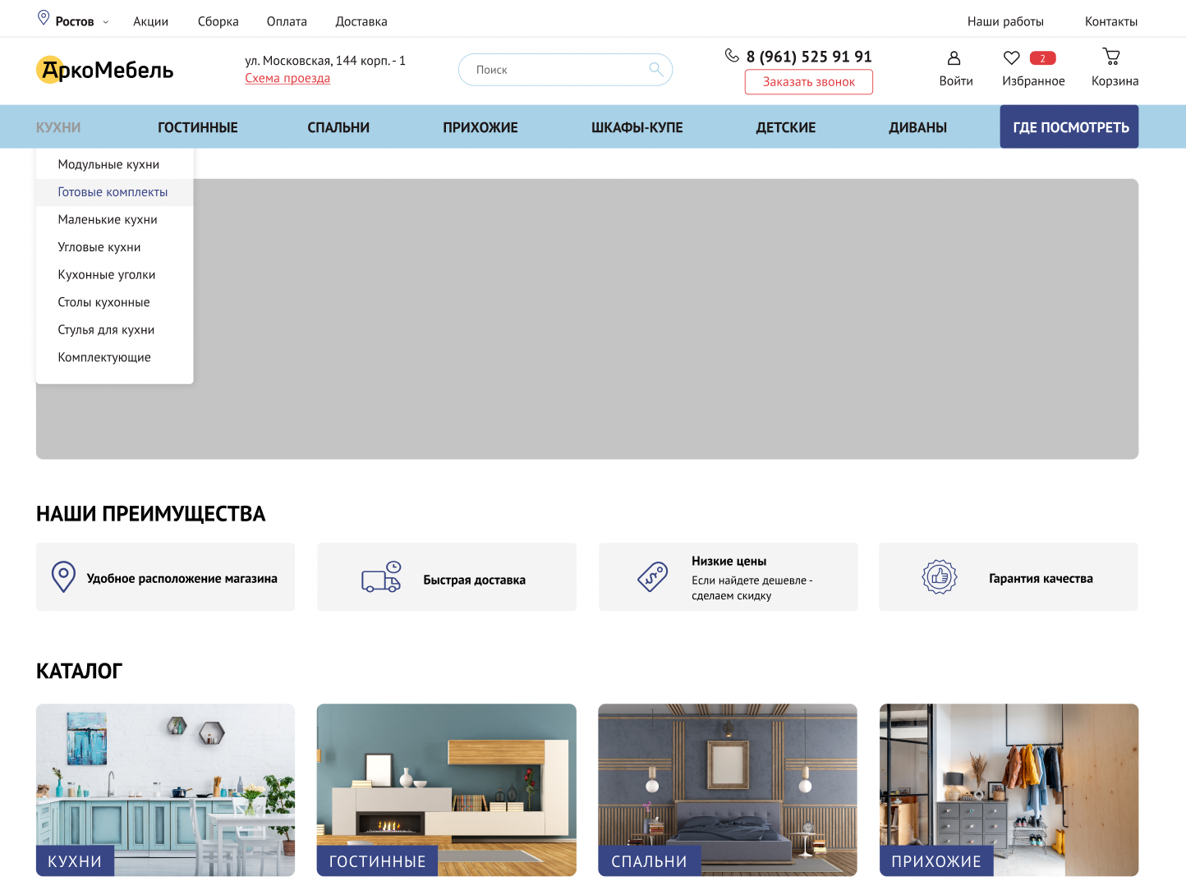The width and height of the screenshot is (1186, 890).
Task: Open the ПРИХОЖИЕ menu category
Action: [480, 127]
